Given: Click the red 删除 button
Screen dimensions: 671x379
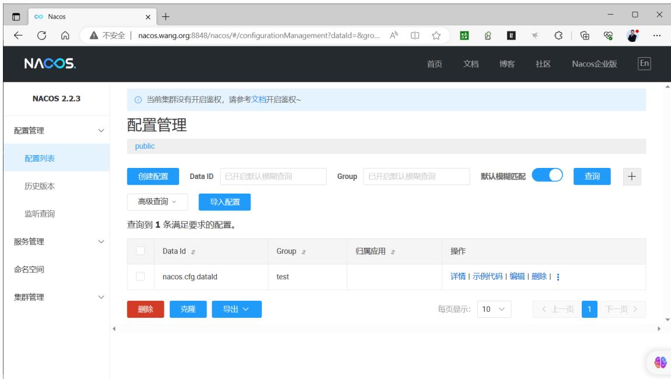Looking at the screenshot, I should tap(145, 309).
